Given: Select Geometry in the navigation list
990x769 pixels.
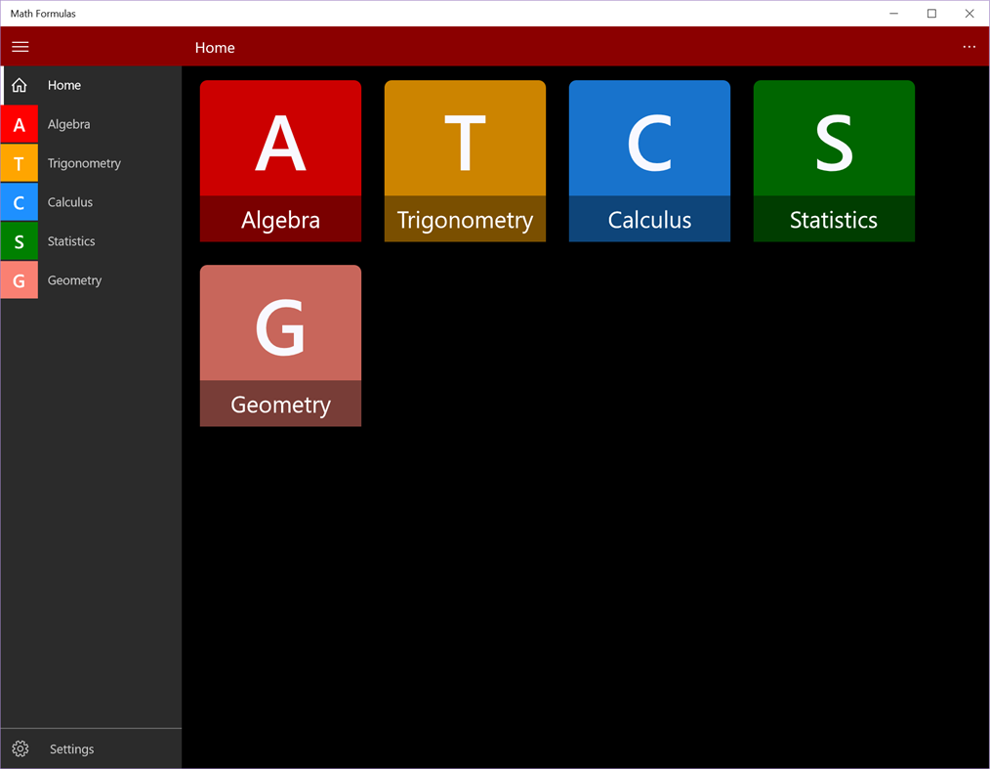Looking at the screenshot, I should click(74, 280).
